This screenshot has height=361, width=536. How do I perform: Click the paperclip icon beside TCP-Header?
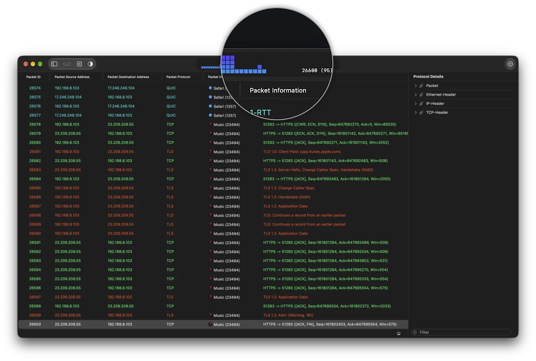click(421, 113)
